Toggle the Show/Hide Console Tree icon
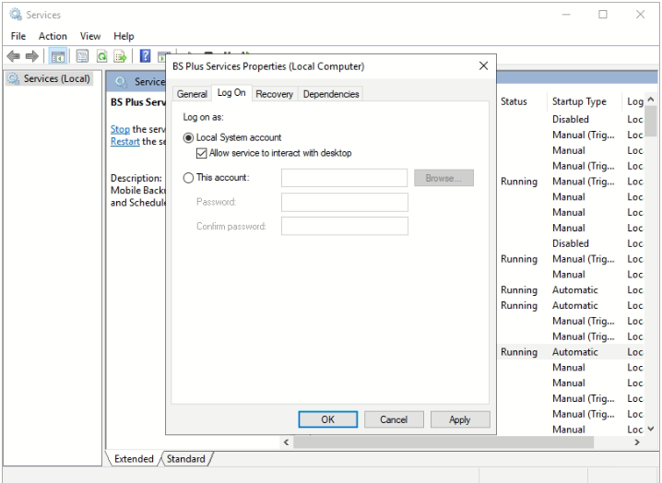Viewport: 662px width, 483px height. tap(57, 57)
